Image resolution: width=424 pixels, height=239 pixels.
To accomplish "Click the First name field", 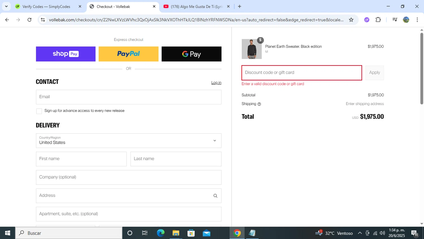I will coord(81,159).
